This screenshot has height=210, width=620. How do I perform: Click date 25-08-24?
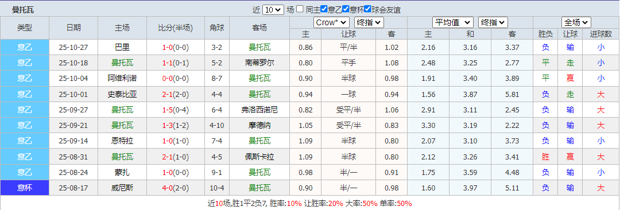tap(73, 173)
